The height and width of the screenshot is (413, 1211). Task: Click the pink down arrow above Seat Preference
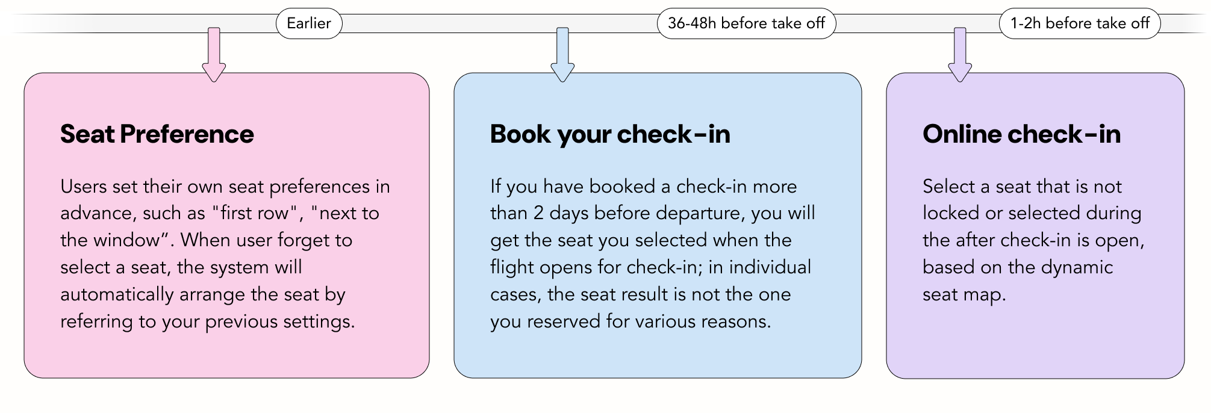point(214,55)
